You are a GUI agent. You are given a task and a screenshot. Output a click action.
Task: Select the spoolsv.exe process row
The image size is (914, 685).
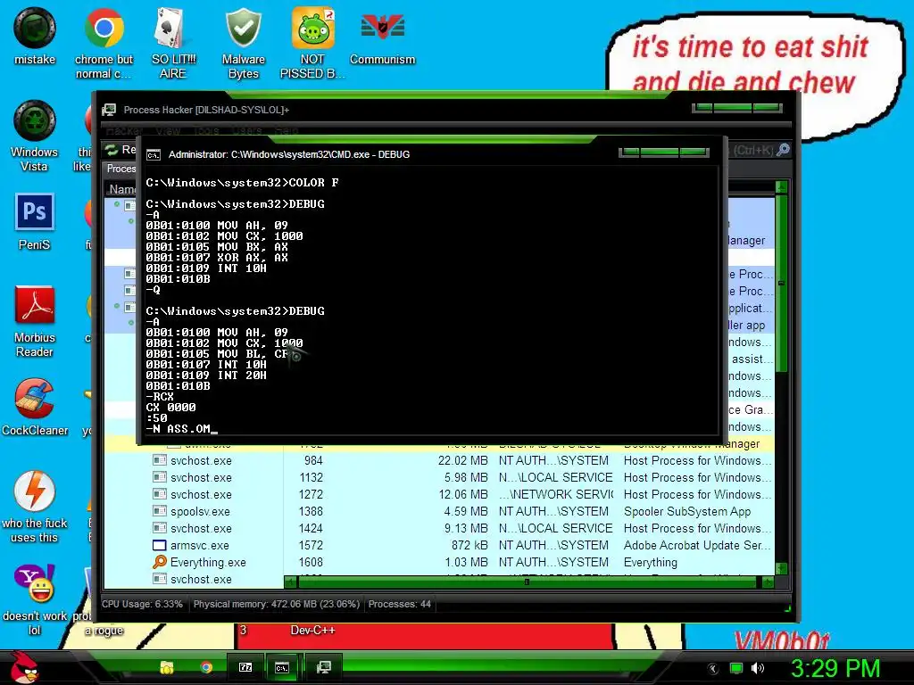[439, 511]
